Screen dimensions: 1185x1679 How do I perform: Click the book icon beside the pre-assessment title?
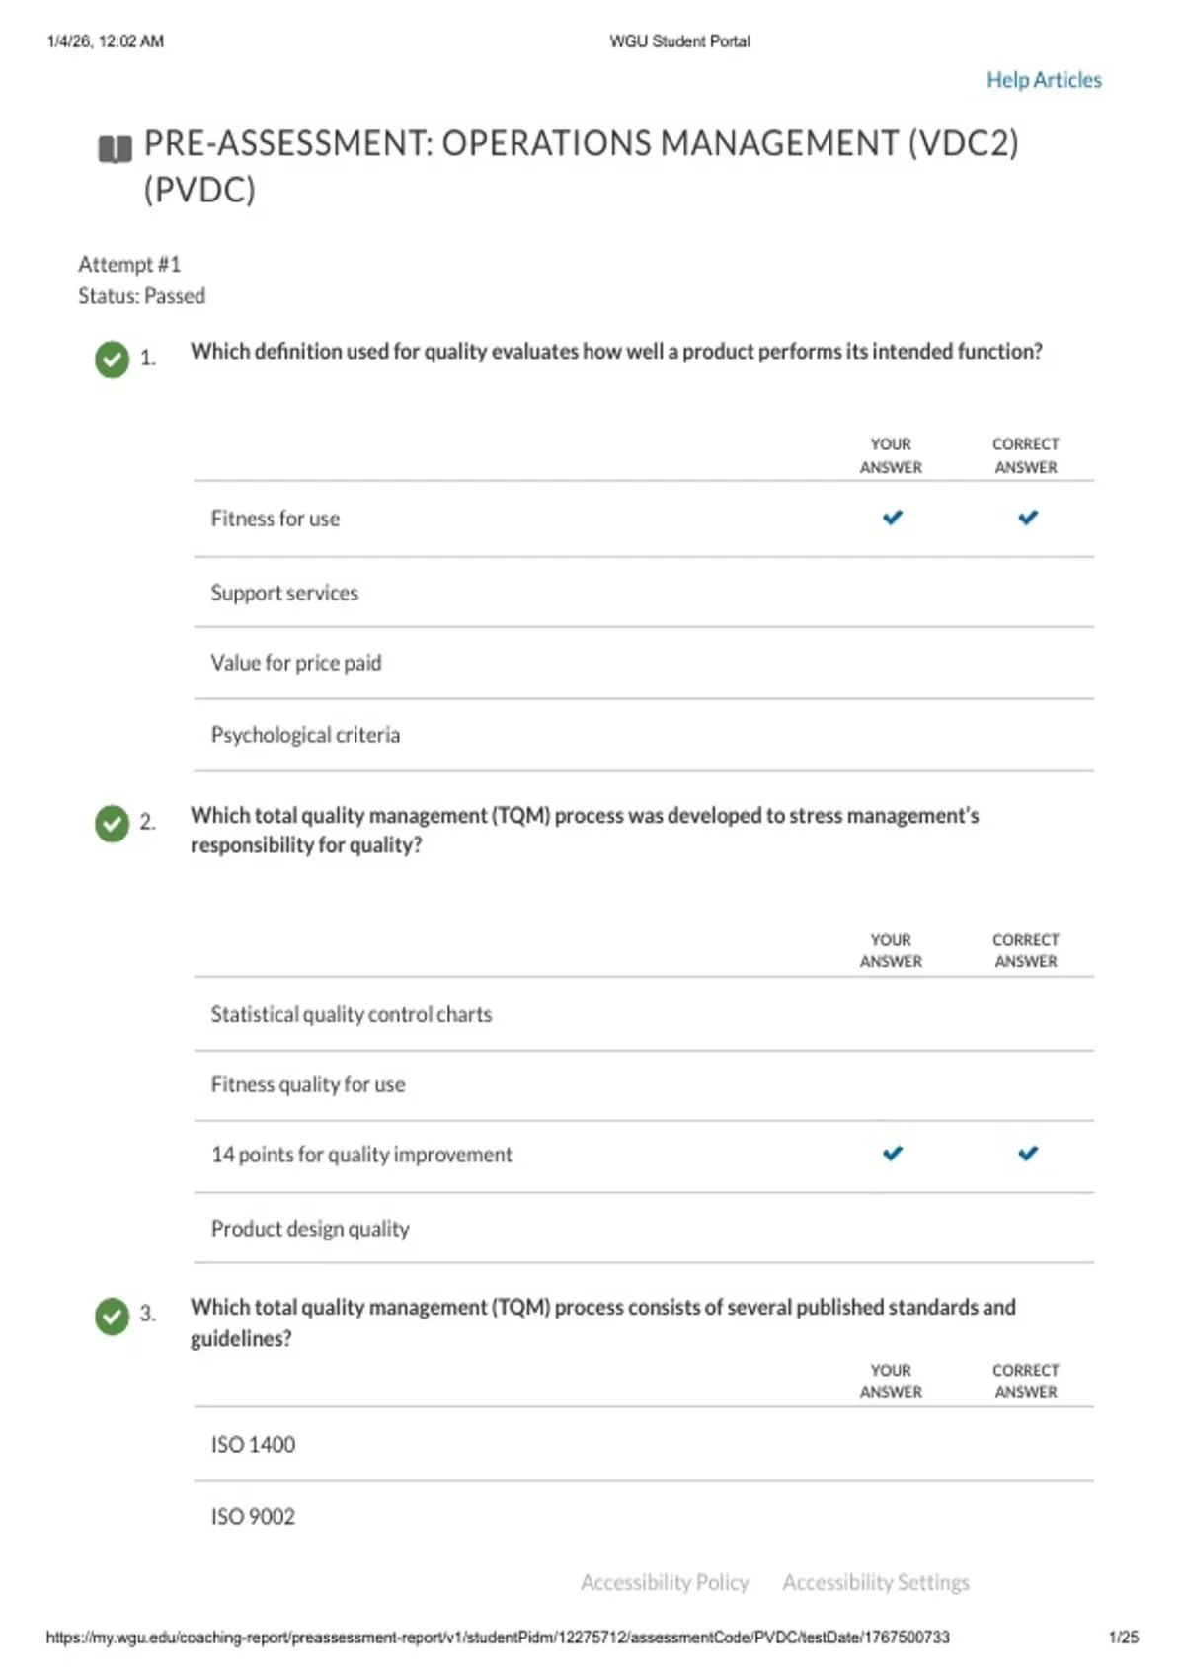[x=116, y=150]
